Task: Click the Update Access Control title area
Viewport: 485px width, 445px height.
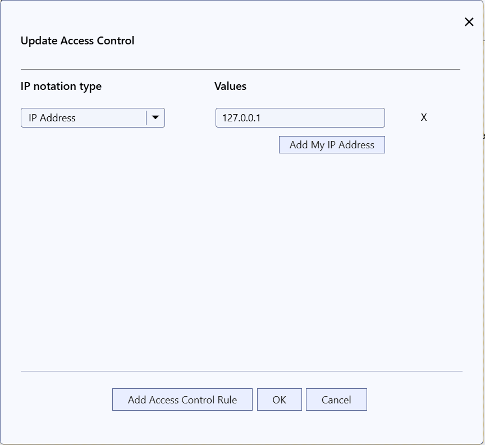Action: click(x=77, y=40)
